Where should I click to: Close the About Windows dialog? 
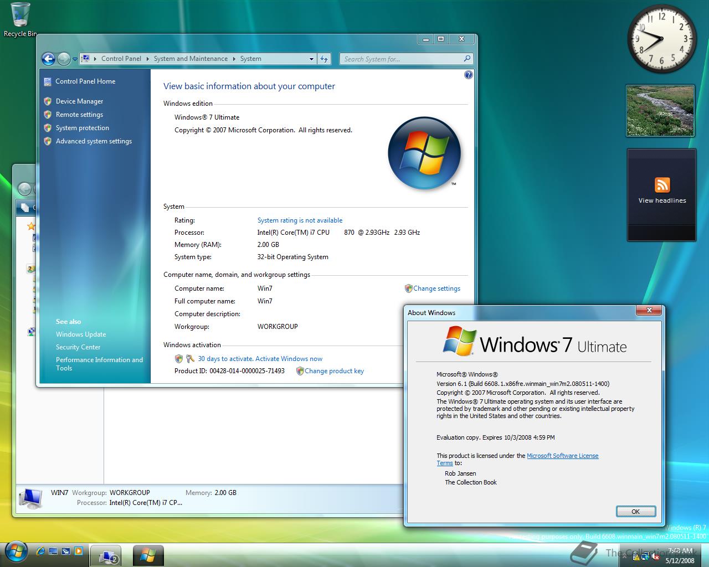[649, 311]
